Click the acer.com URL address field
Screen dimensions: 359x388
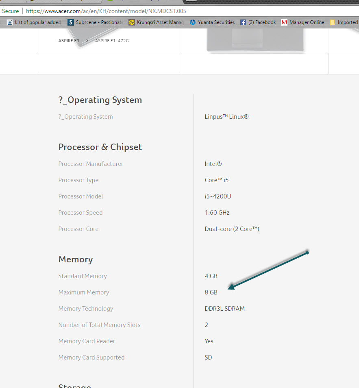(106, 11)
